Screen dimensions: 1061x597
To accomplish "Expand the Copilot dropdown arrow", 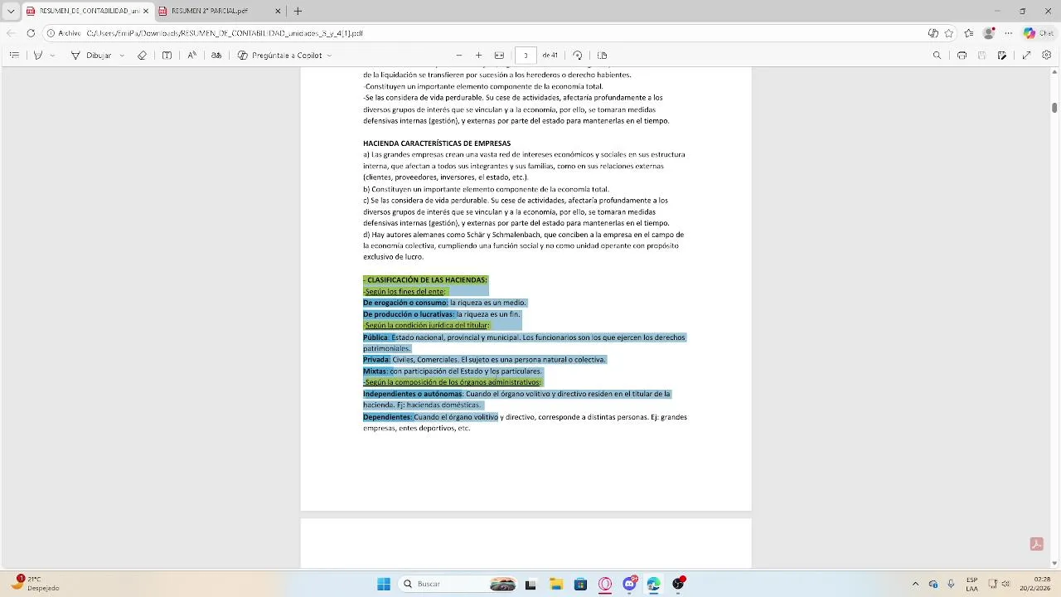I will point(329,56).
